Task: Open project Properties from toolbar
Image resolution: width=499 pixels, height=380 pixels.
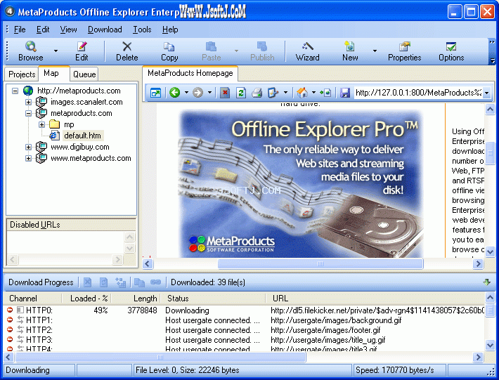Action: point(405,51)
